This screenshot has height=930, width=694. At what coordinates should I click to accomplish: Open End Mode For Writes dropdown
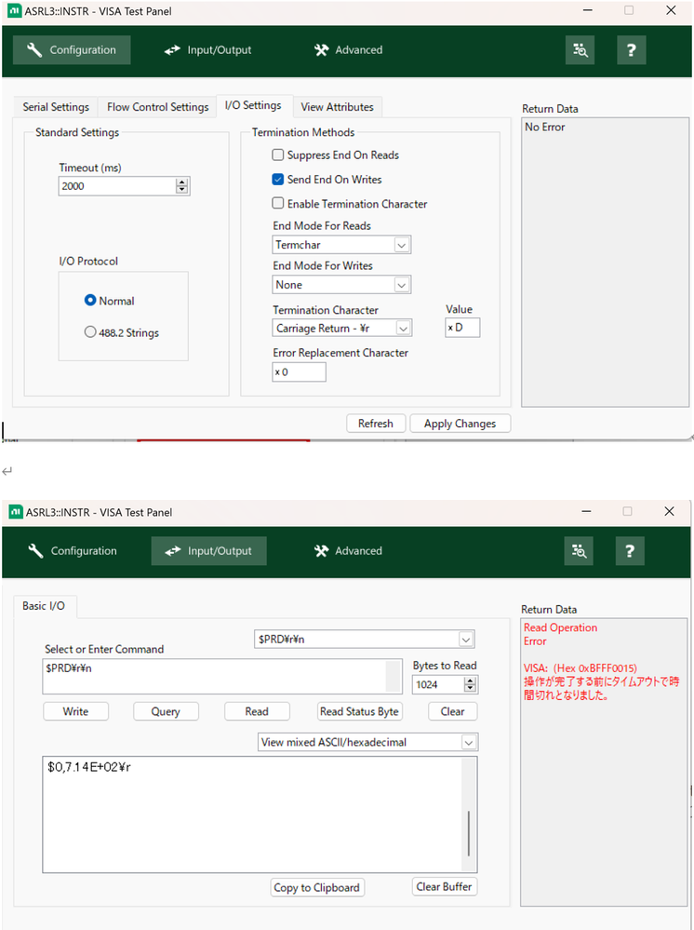click(x=341, y=285)
